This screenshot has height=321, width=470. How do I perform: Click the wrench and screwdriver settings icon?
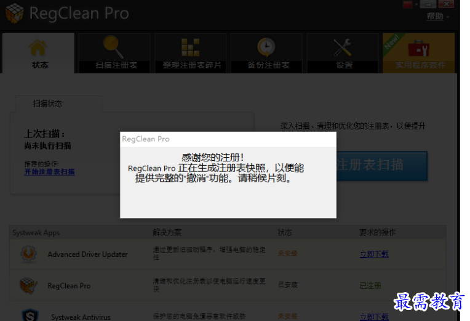(343, 47)
